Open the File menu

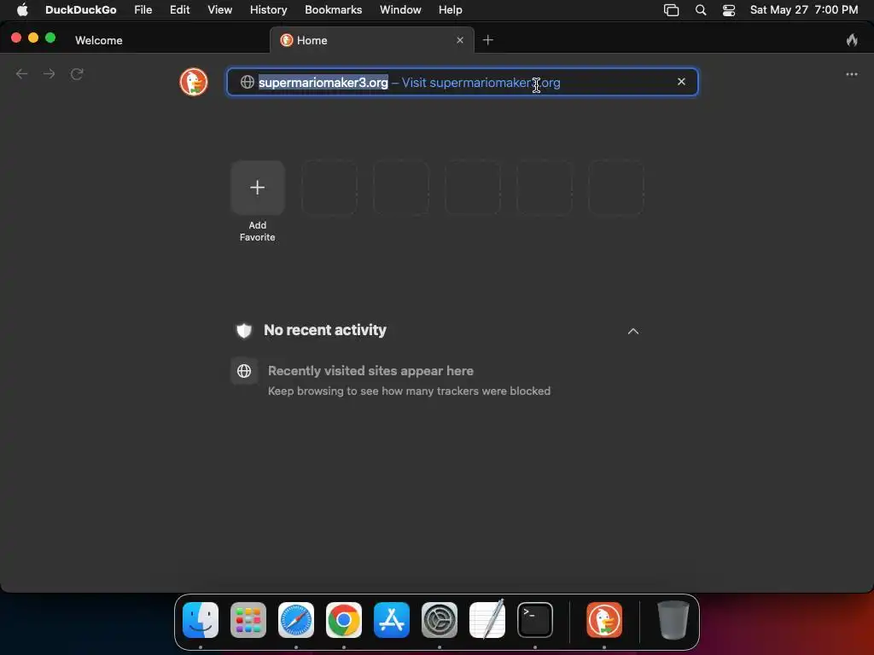[x=143, y=9]
